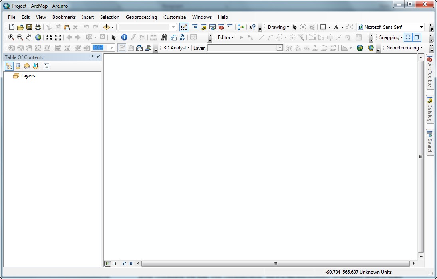Screen dimensions: 437x279
Task: Open the Bookmarks menu
Action: [64, 17]
